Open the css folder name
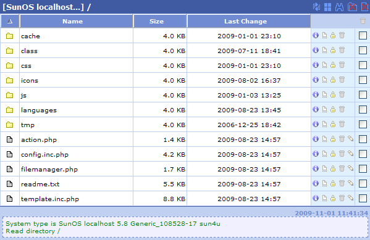 point(26,66)
